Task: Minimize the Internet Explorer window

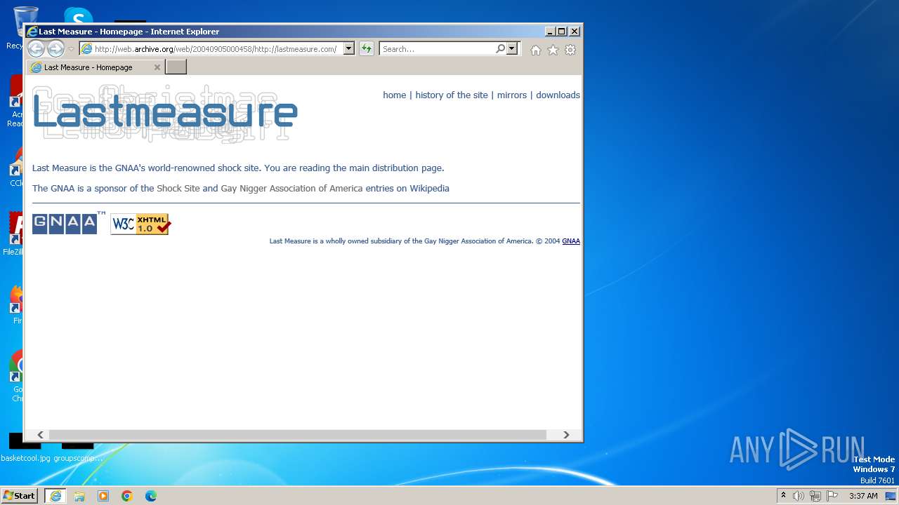Action: pyautogui.click(x=550, y=32)
